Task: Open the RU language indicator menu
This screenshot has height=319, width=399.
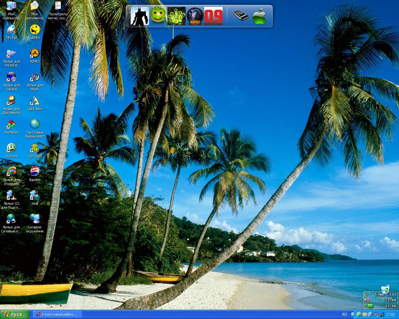Action: 344,314
